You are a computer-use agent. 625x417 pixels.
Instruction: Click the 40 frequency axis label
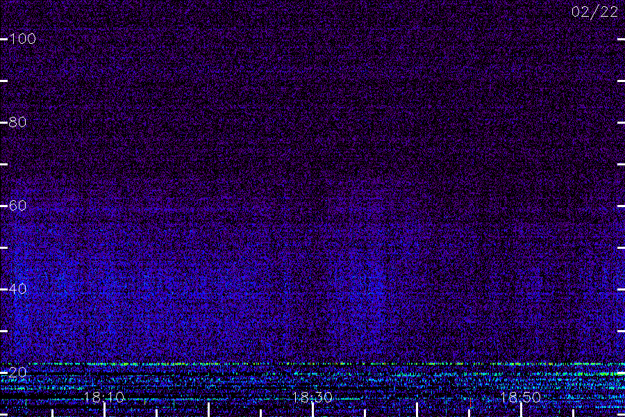(x=17, y=289)
